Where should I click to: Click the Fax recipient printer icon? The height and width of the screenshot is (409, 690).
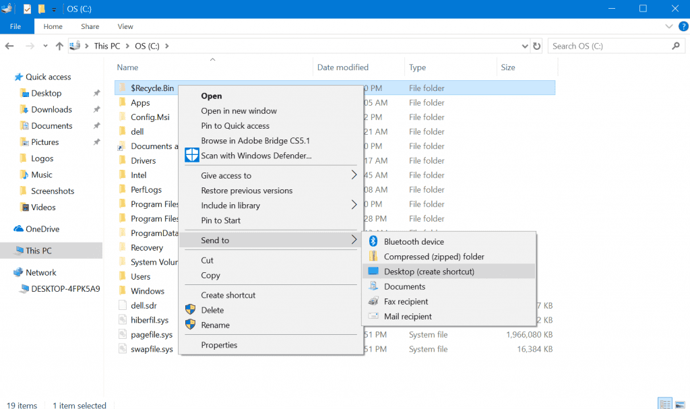point(373,302)
